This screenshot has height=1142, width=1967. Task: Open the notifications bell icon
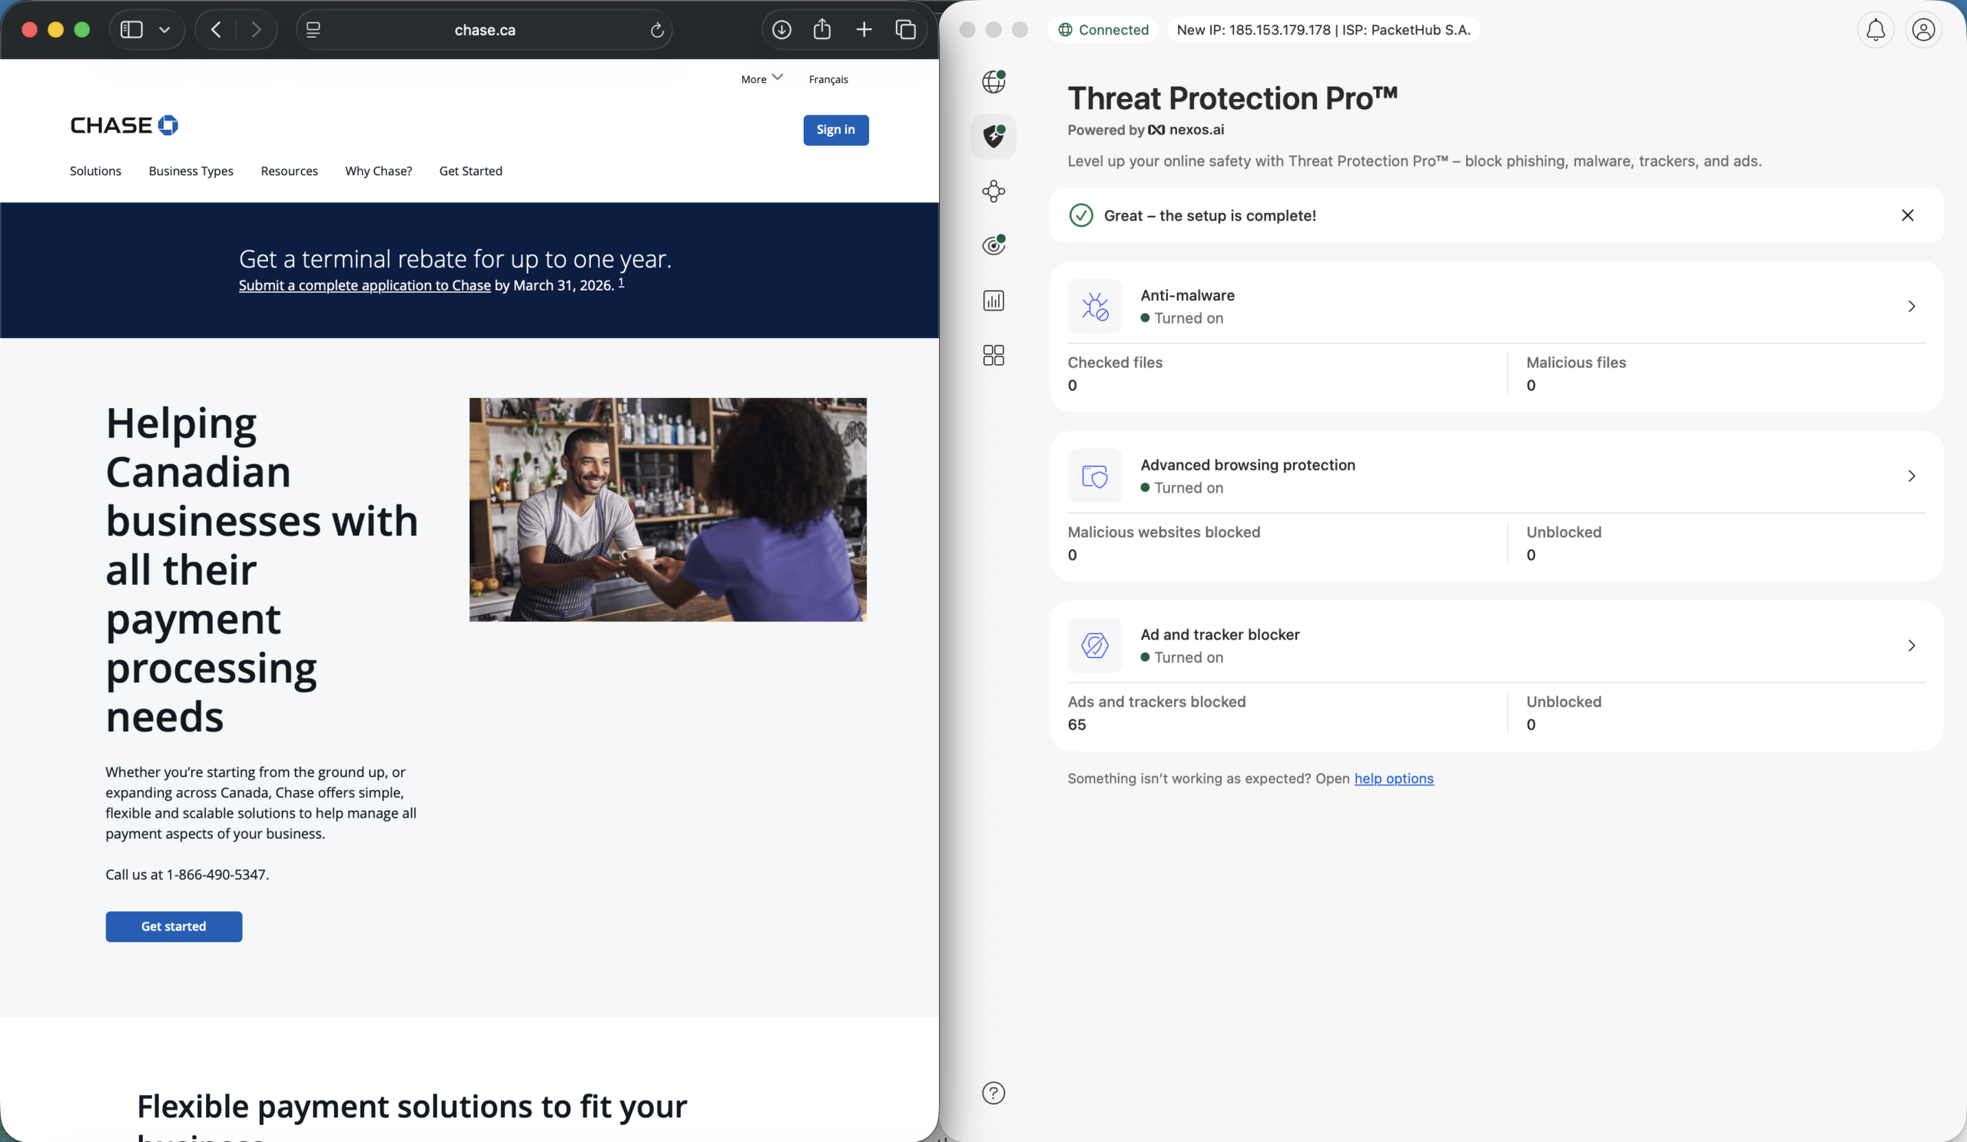[x=1875, y=30]
